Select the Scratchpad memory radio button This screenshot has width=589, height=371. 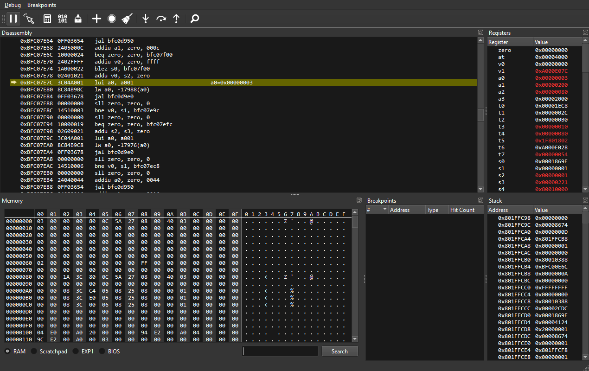[x=34, y=352]
